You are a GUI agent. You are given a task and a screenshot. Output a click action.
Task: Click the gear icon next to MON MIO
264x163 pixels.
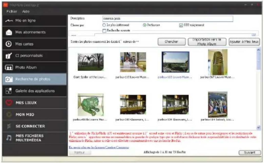[x=9, y=114]
